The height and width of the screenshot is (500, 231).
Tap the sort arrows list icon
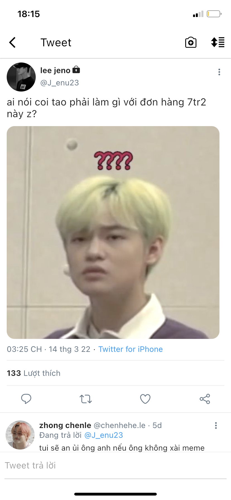click(218, 42)
